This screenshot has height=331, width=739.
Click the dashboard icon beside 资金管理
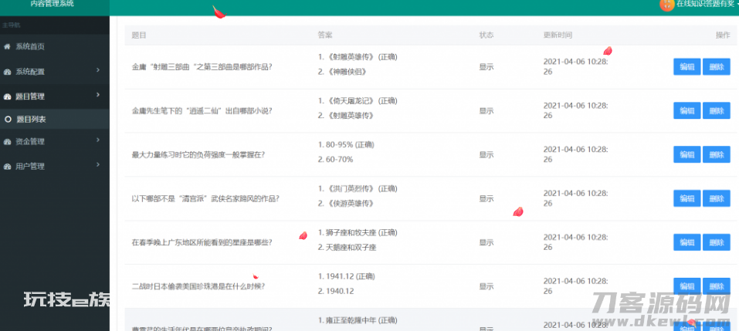[7, 142]
